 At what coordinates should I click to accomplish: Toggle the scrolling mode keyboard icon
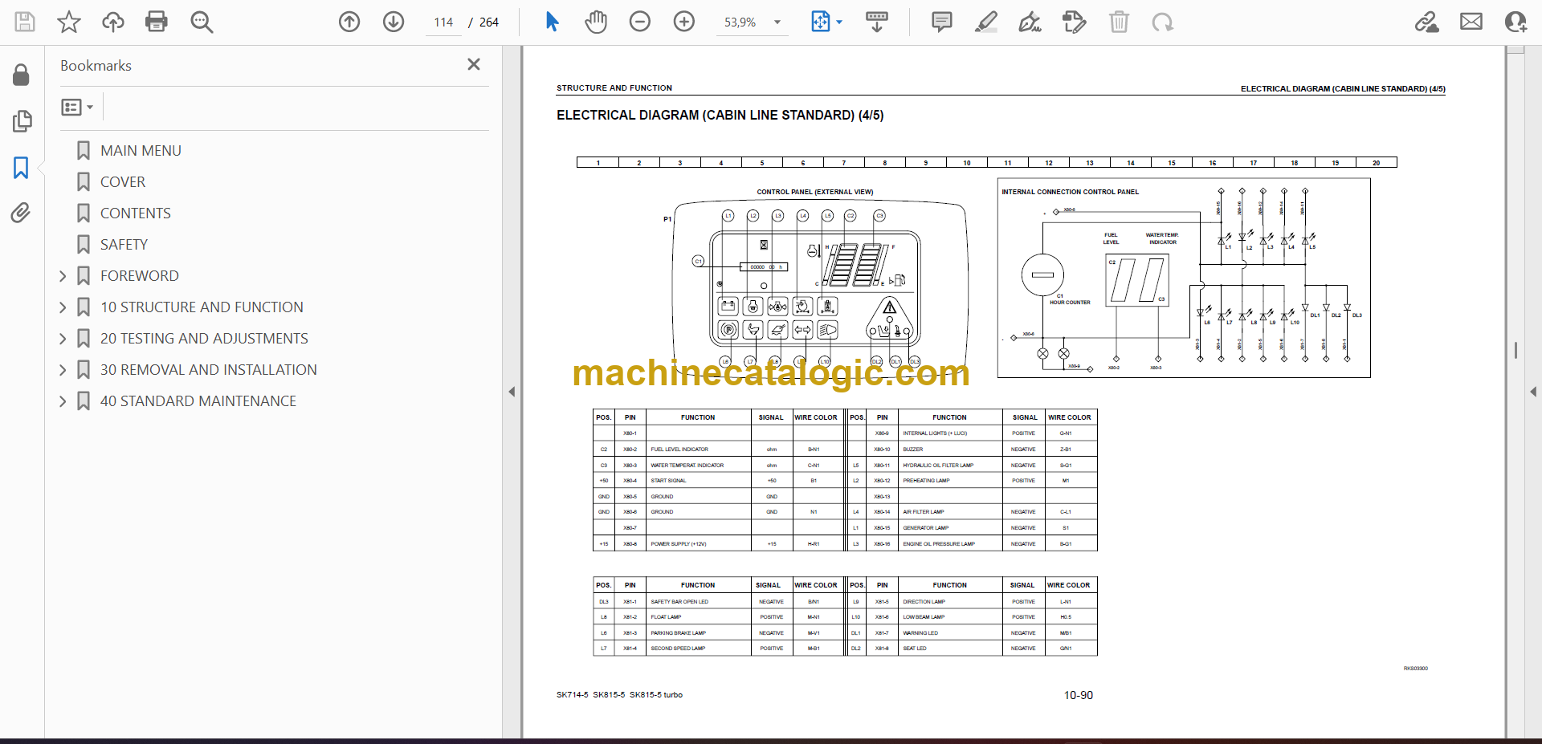[877, 22]
